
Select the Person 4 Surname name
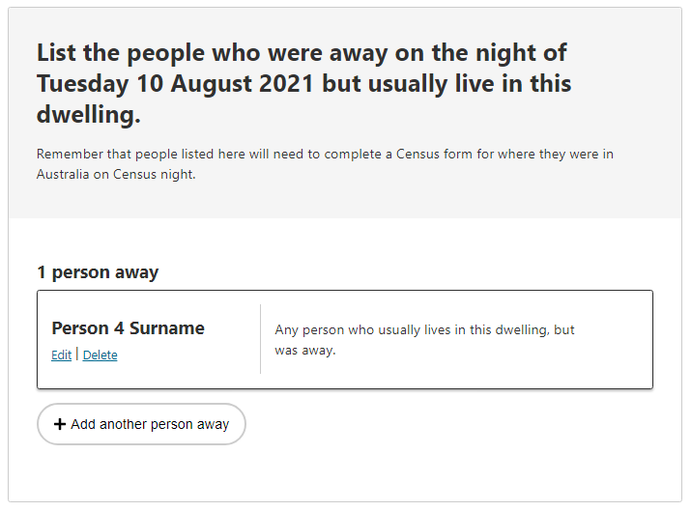[x=128, y=328]
